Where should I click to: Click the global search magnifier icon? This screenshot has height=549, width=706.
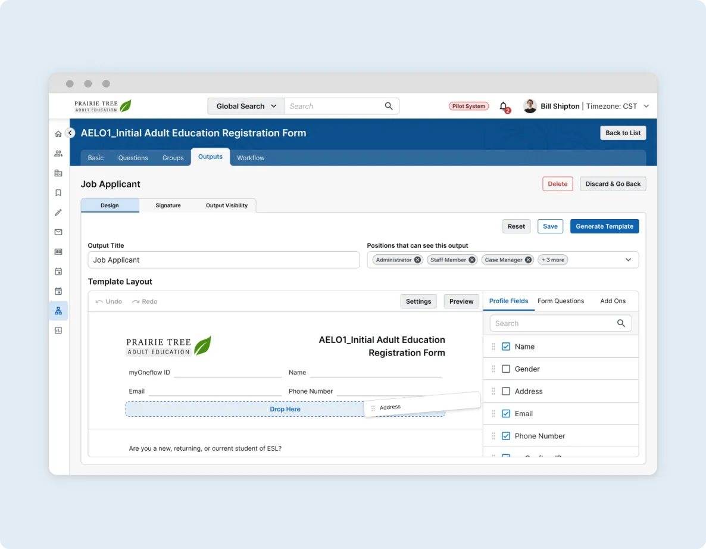[x=389, y=106]
